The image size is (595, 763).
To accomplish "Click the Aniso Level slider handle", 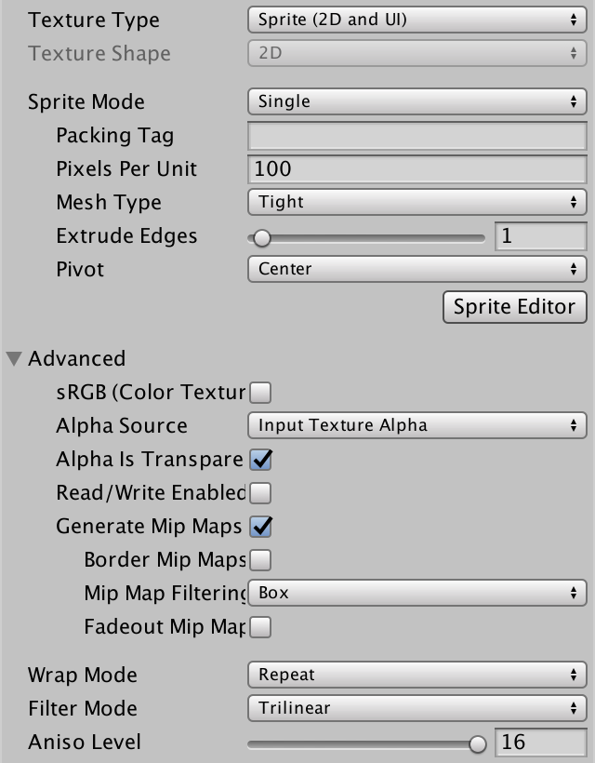I will click(x=478, y=743).
